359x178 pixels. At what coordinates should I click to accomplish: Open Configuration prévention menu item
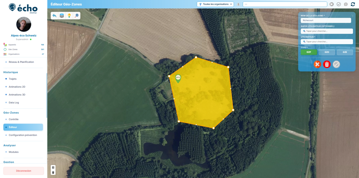23,135
